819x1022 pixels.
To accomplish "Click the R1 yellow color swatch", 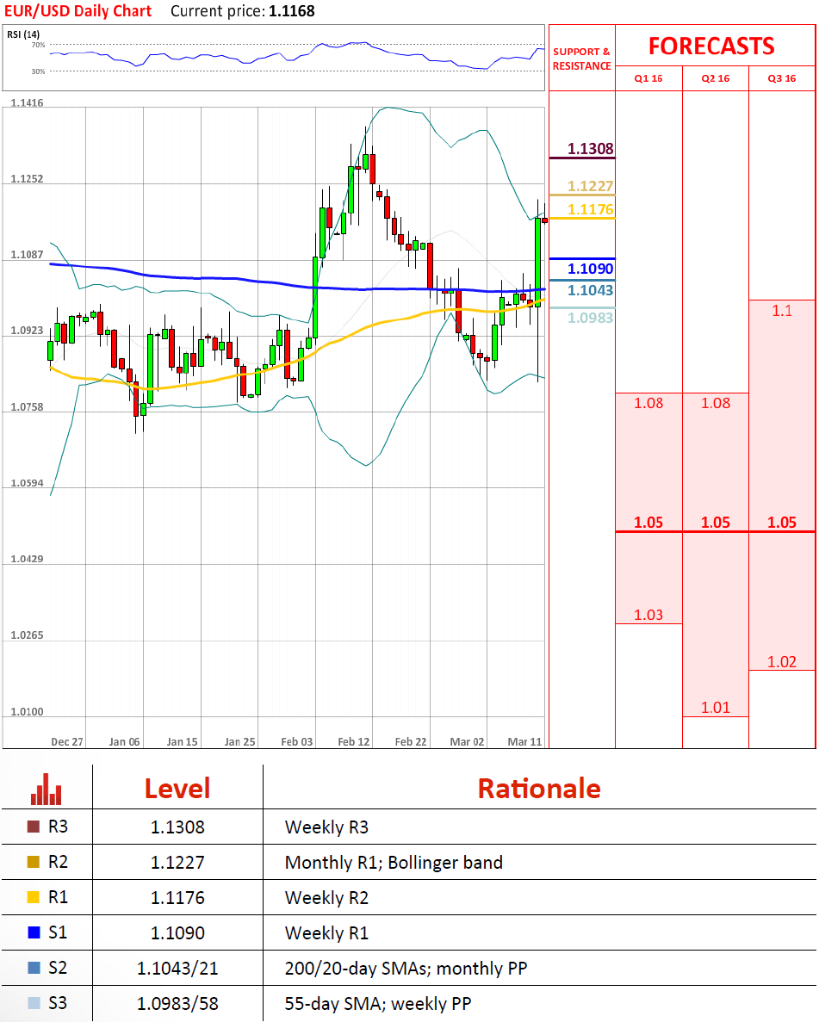I will click(x=34, y=897).
